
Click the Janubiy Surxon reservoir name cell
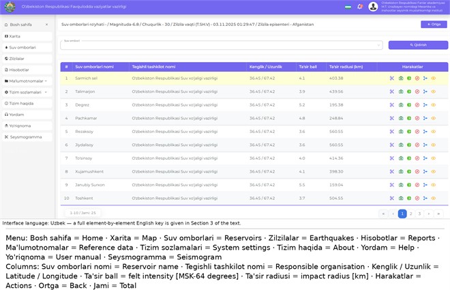click(x=90, y=185)
